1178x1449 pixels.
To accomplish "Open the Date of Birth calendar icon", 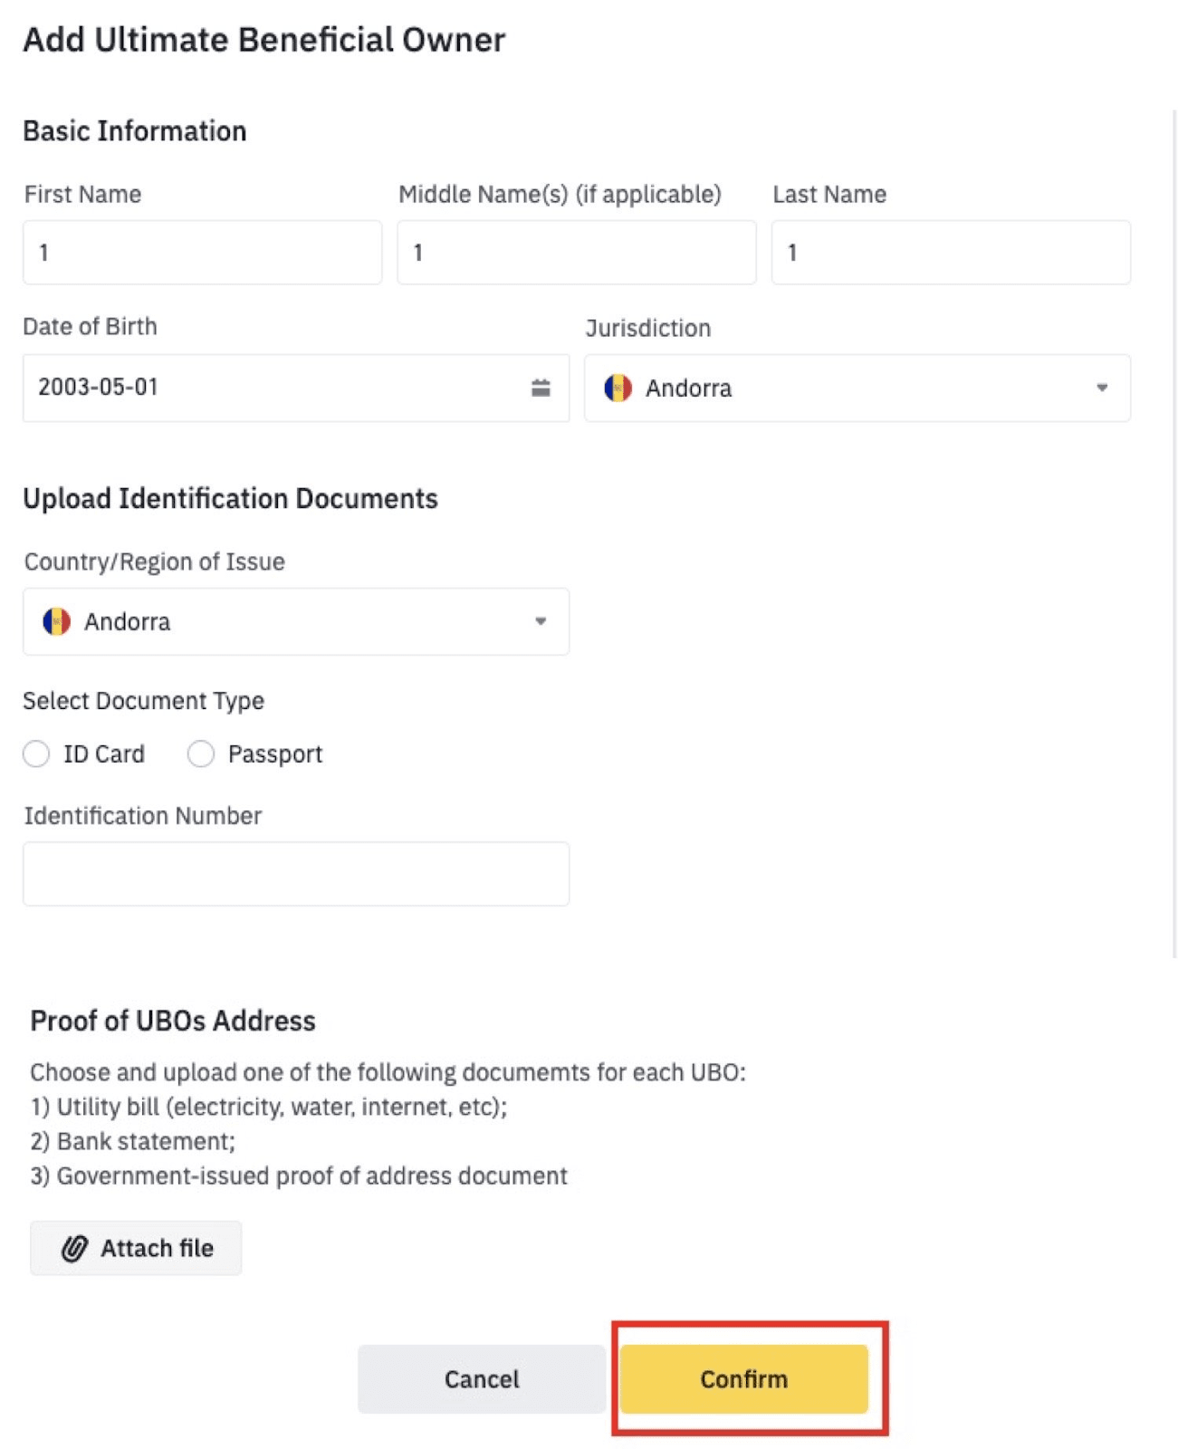I will [x=541, y=388].
